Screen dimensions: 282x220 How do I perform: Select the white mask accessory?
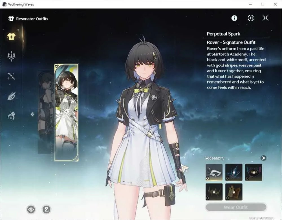214,172
